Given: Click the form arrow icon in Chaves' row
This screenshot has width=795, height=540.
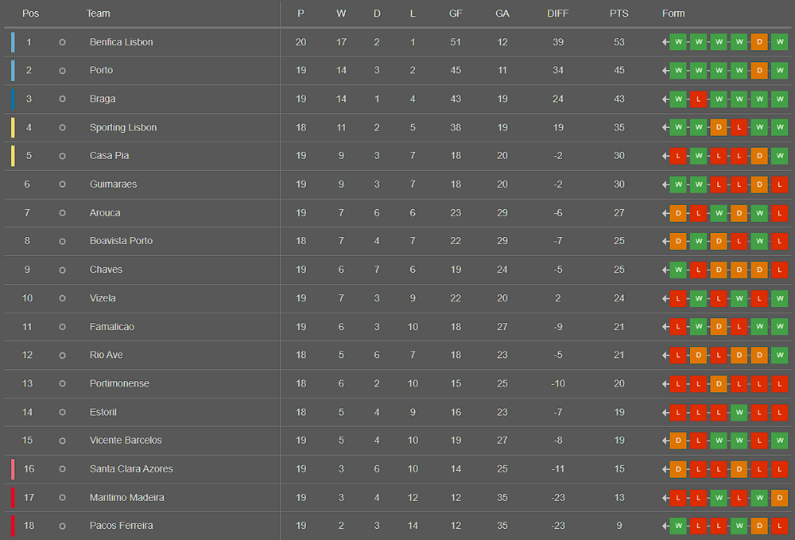Looking at the screenshot, I should [x=665, y=270].
